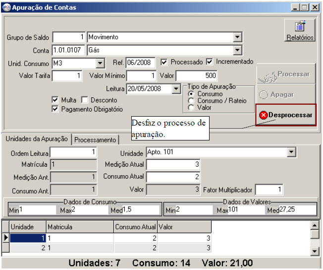Click the greyed Processar button
The width and height of the screenshot is (323, 270).
coord(286,74)
